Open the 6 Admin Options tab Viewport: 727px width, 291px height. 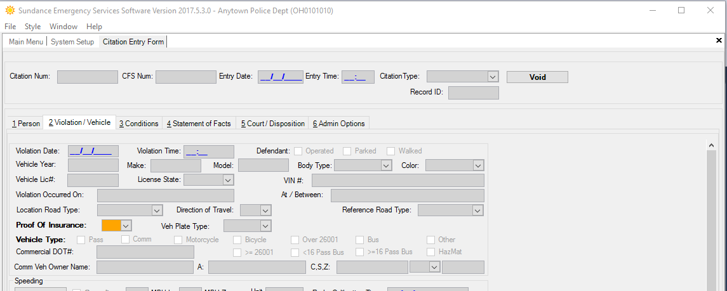click(x=338, y=124)
